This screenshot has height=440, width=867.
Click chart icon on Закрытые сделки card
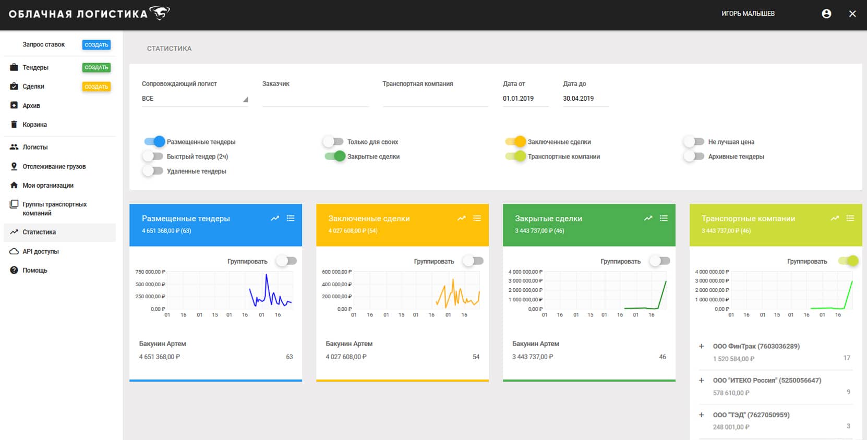pos(648,218)
